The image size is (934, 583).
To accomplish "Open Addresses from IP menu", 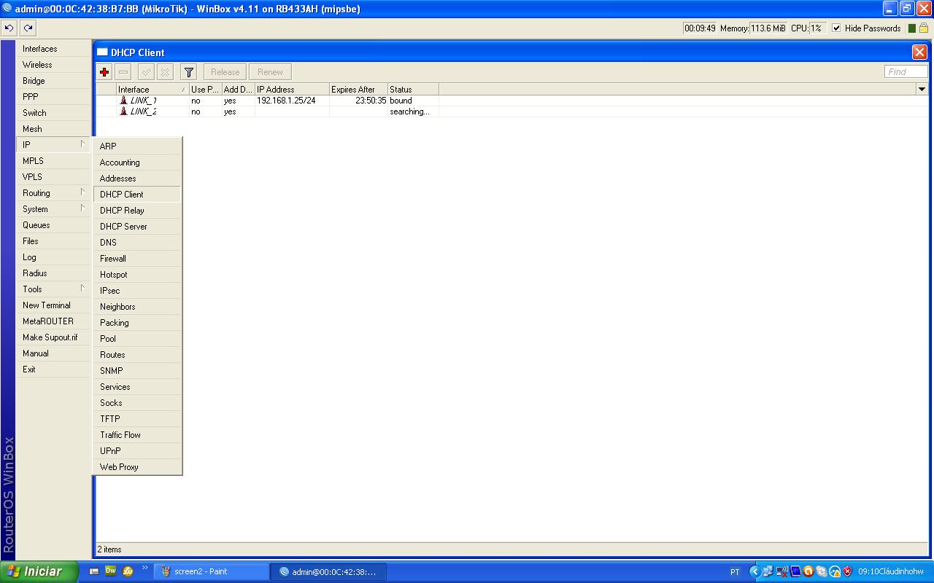I will click(137, 179).
